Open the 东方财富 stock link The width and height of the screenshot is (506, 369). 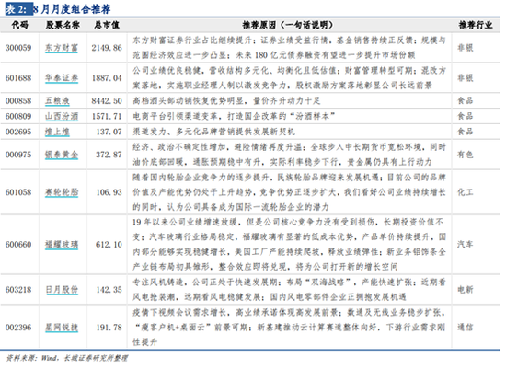[x=62, y=48]
